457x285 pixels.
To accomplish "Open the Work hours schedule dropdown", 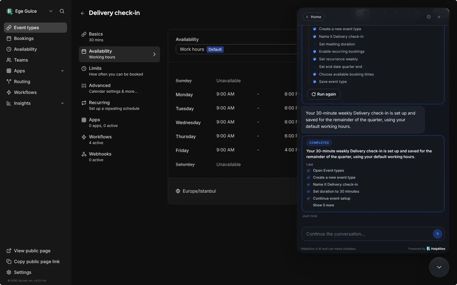I will (236, 49).
